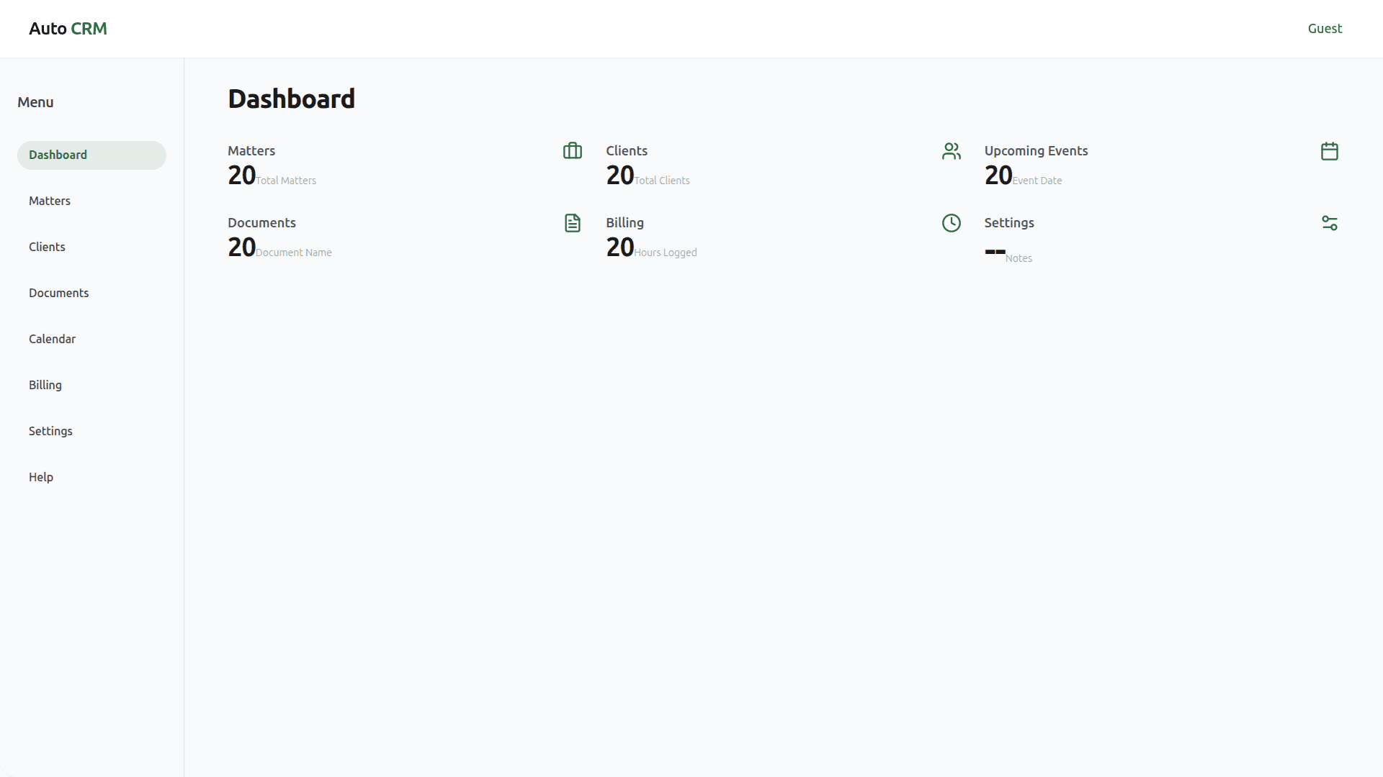Click the briefcase icon next to Matters
The image size is (1383, 777).
point(572,151)
